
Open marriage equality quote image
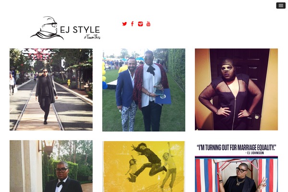(236, 167)
